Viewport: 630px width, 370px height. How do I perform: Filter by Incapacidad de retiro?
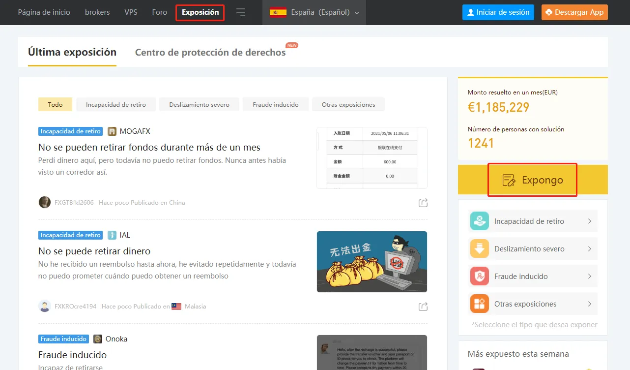click(x=116, y=104)
